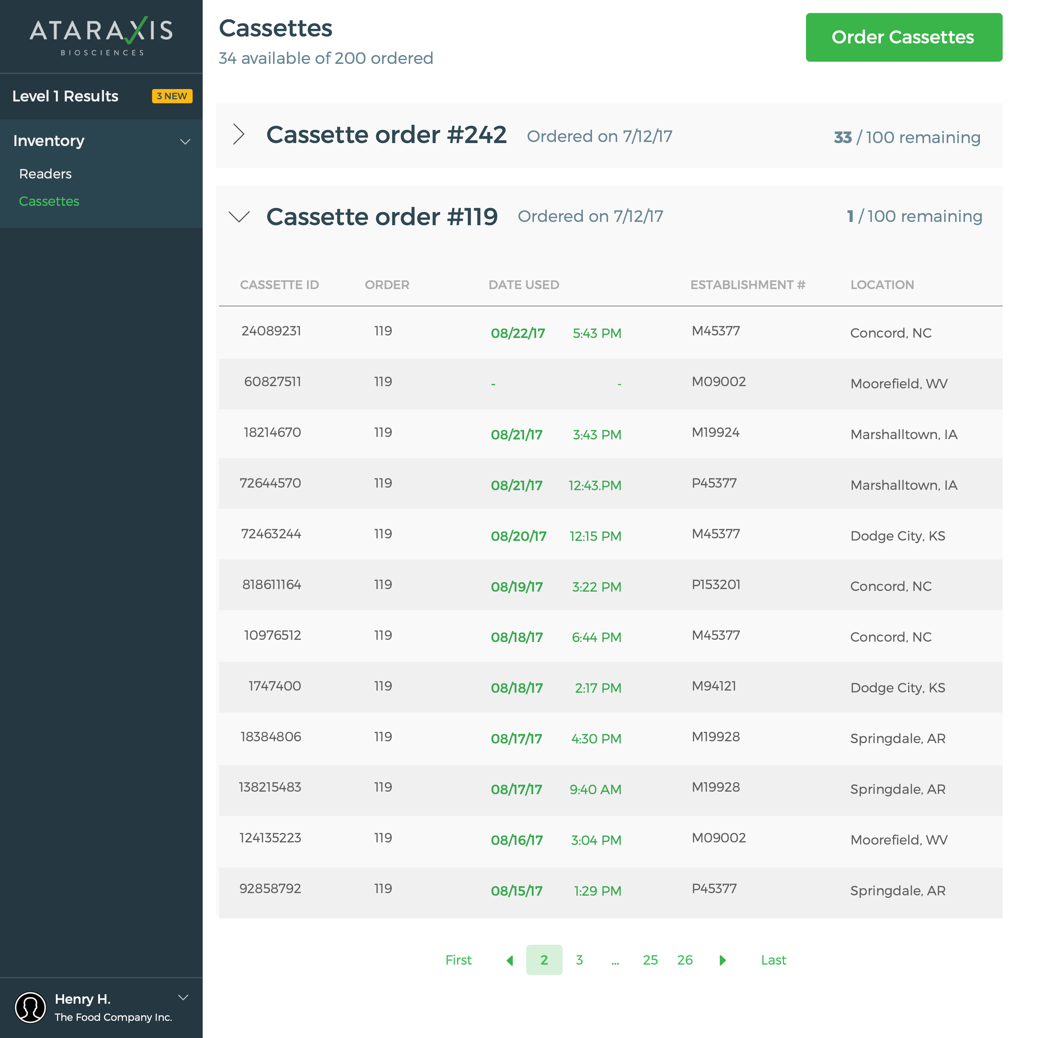Expand Cassette order #242 chevron
Screen dimensions: 1038x1038
pyautogui.click(x=239, y=134)
